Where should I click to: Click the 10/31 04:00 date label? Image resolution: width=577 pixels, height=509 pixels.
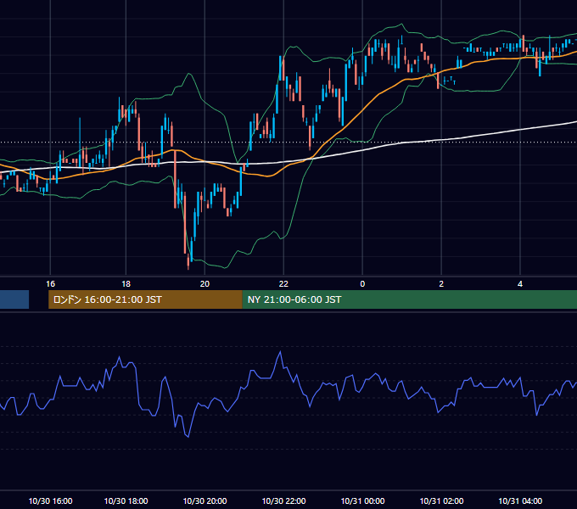520,501
